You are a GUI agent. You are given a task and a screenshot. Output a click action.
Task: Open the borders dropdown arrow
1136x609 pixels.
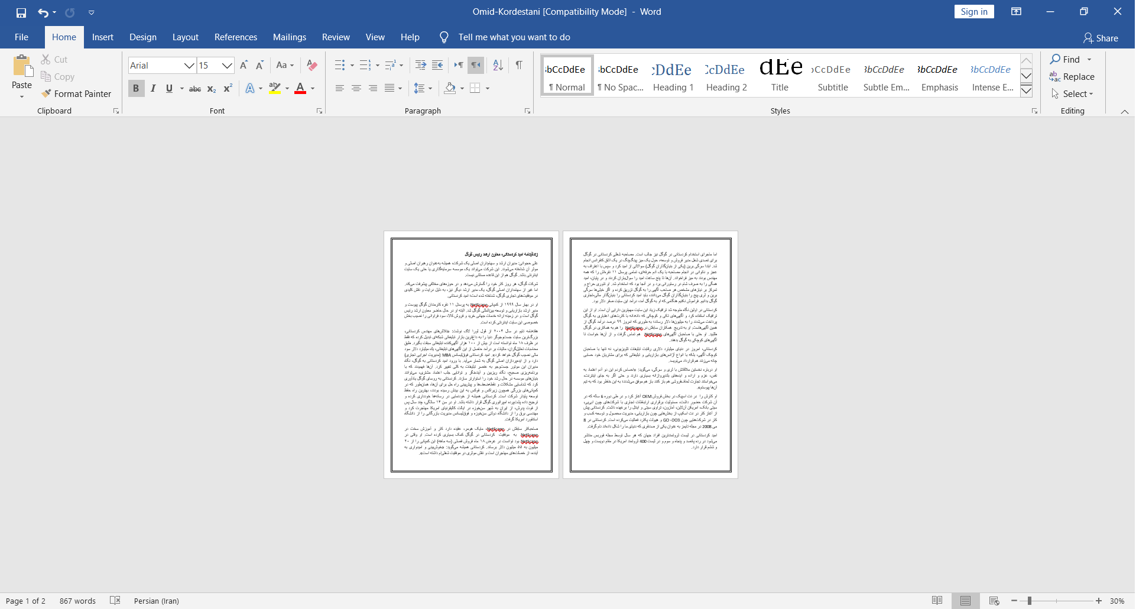(x=488, y=89)
